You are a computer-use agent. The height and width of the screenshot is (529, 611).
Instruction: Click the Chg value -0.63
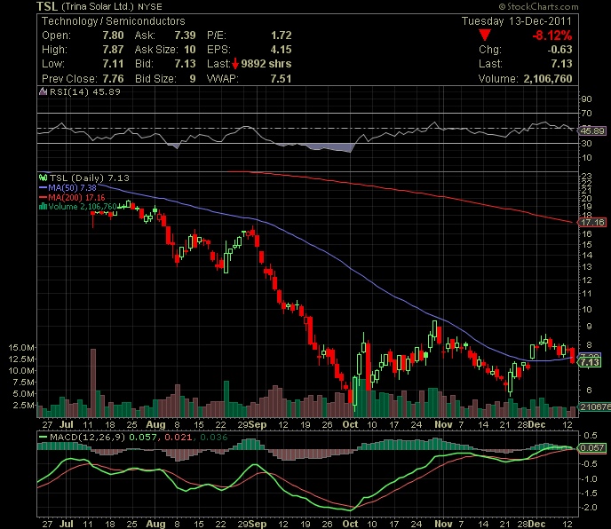tap(559, 50)
